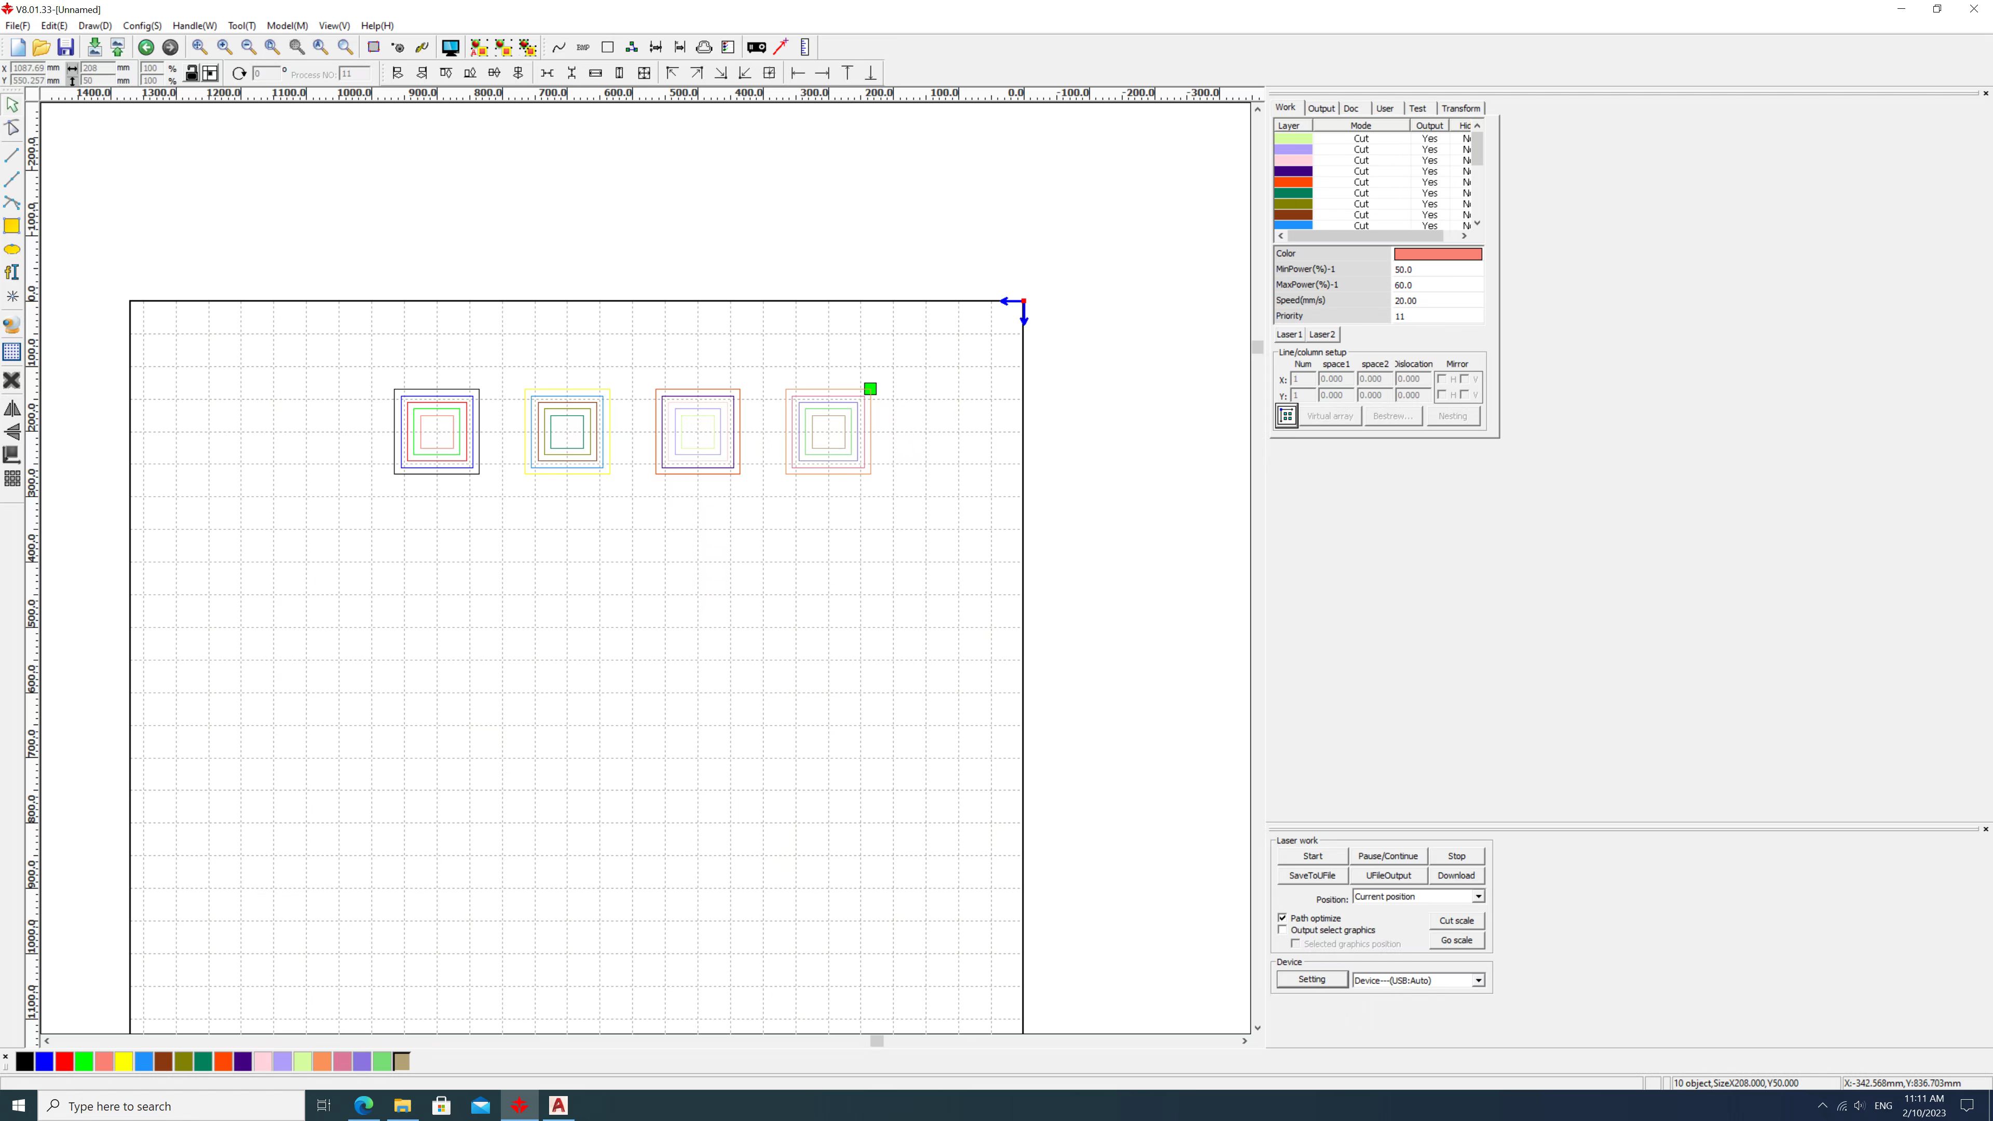The image size is (1993, 1121).
Task: Select the polyline drawing tool
Action: coord(12,179)
